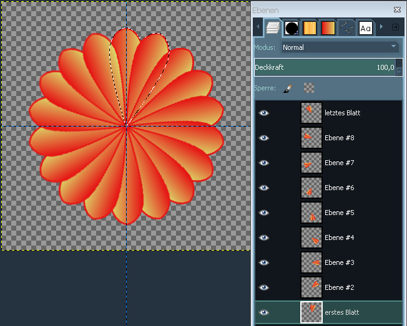Toggle the lock pixels paintbrush icon

point(288,89)
